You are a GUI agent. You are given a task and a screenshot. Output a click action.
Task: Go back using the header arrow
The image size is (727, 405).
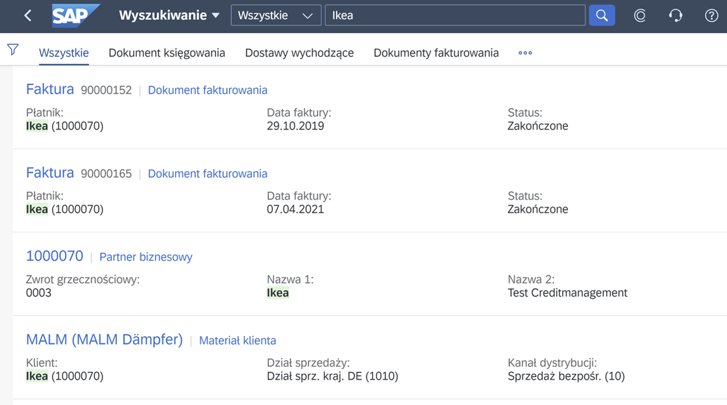[28, 16]
